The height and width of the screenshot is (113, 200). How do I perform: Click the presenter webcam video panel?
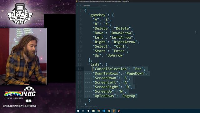click(23, 56)
